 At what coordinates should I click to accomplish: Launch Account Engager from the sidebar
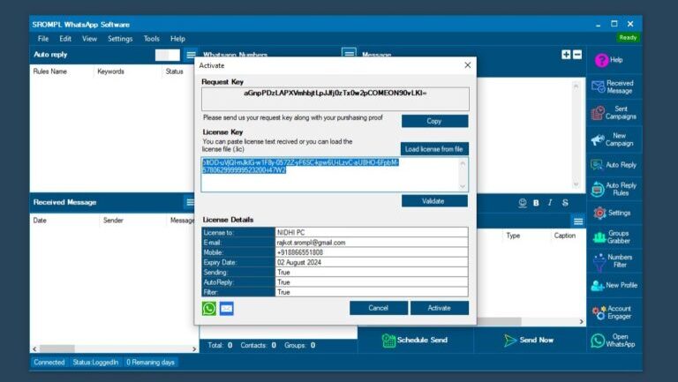(x=614, y=312)
